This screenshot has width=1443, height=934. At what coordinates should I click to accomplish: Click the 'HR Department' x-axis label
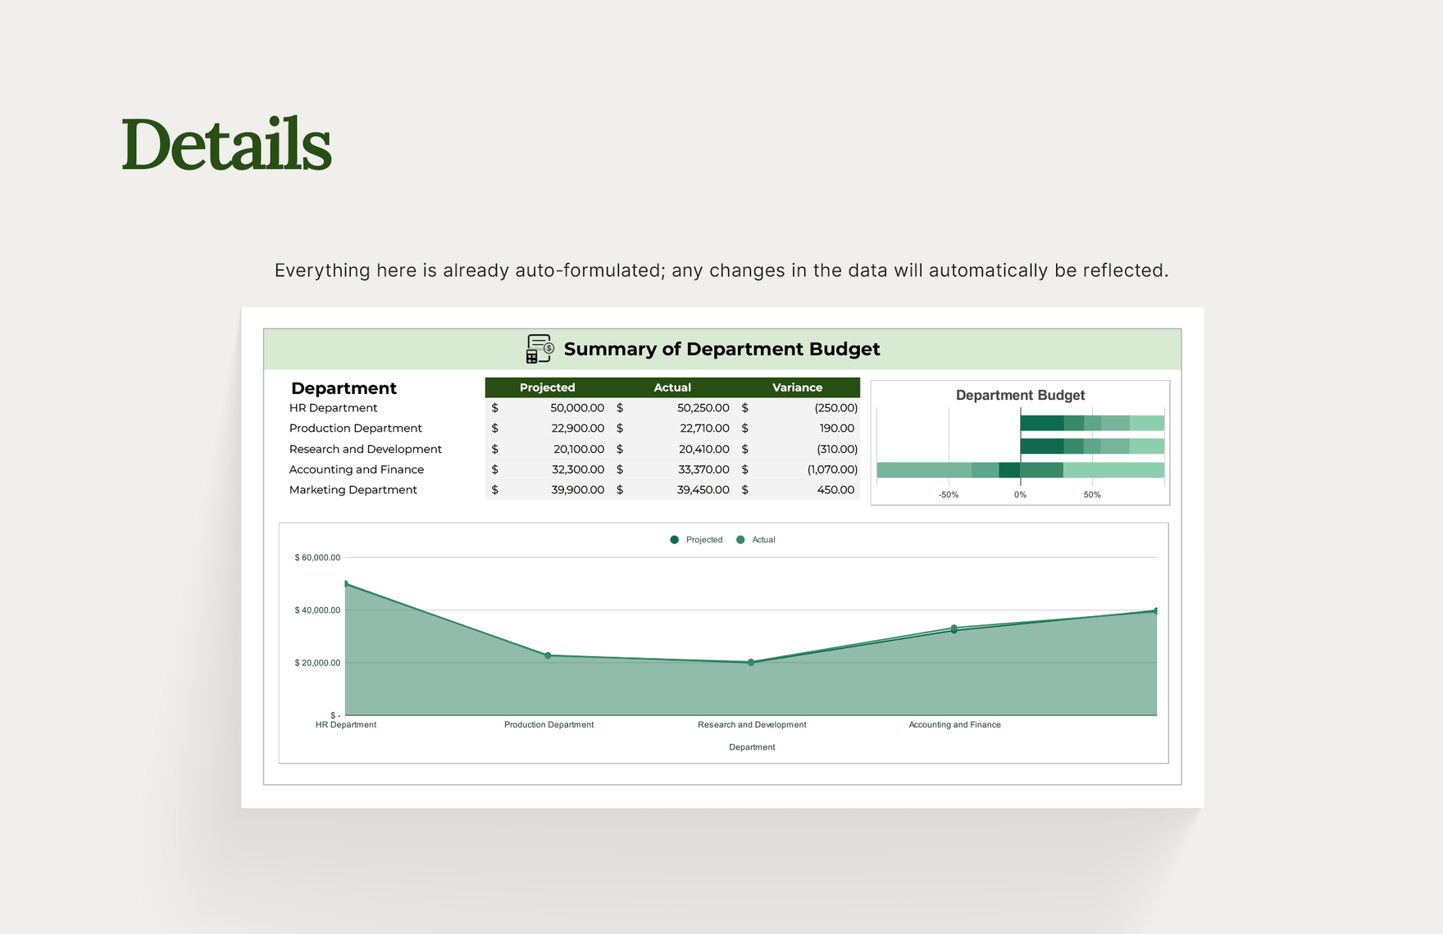click(346, 725)
